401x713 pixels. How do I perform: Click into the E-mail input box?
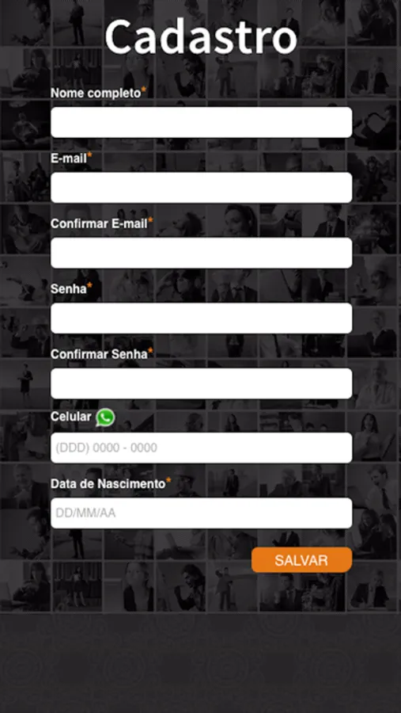201,187
